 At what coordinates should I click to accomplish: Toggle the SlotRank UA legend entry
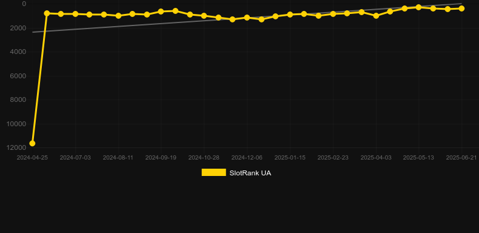coord(236,173)
